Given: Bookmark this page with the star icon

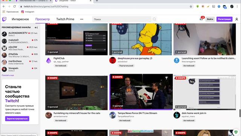Looking at the screenshot, I should pyautogui.click(x=191, y=6).
